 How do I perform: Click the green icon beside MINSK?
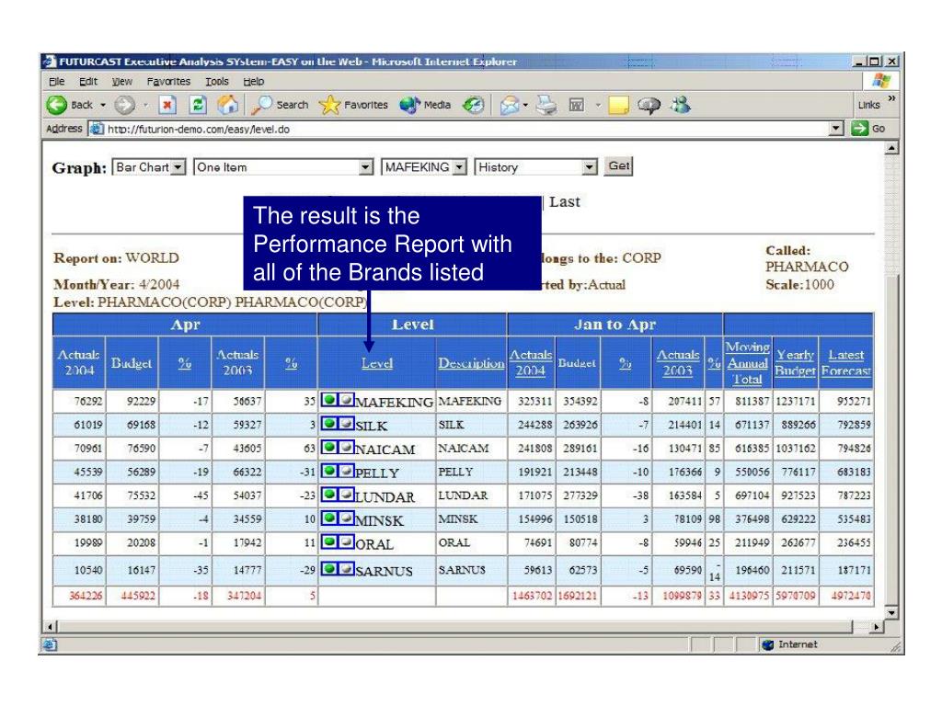click(329, 518)
